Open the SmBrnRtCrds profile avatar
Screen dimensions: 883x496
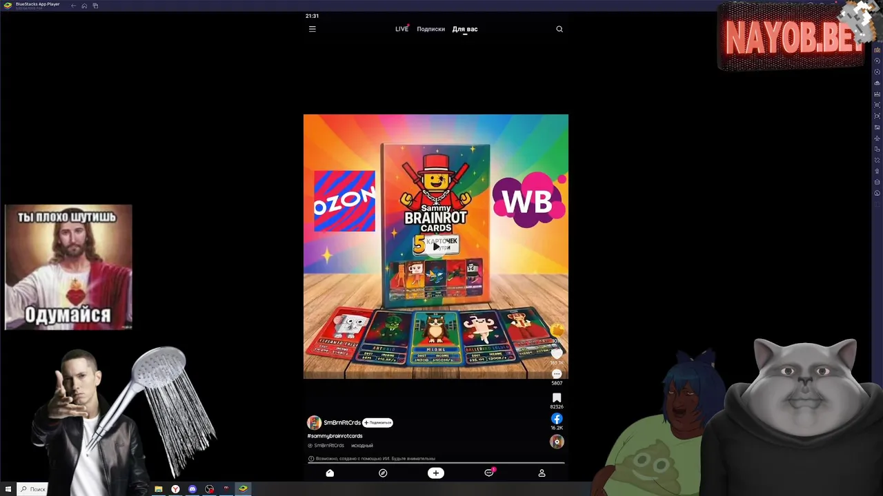(x=314, y=422)
